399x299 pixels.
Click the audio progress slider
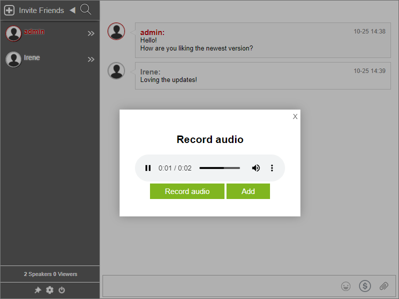tap(219, 168)
